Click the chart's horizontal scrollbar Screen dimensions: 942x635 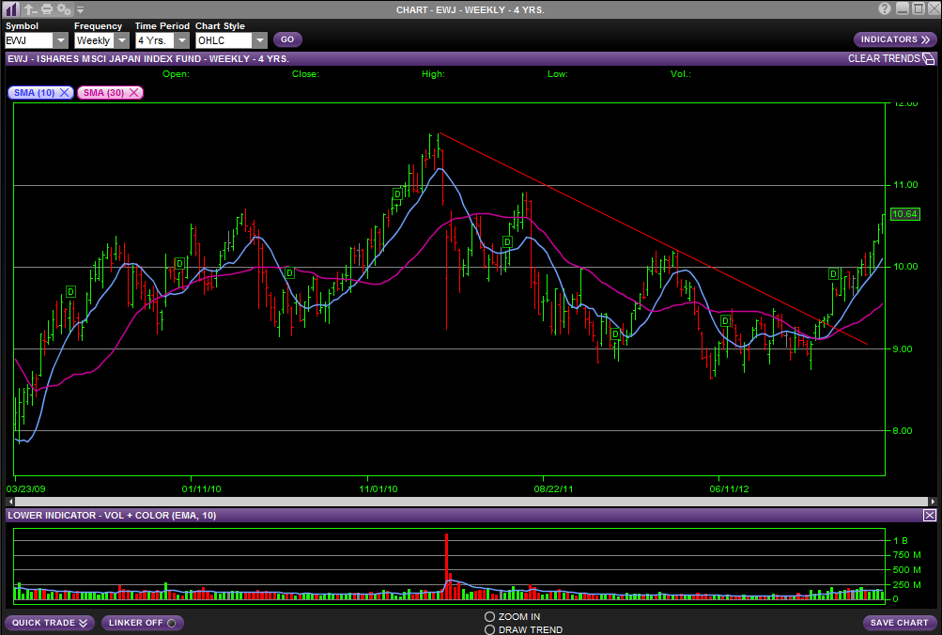tap(470, 501)
